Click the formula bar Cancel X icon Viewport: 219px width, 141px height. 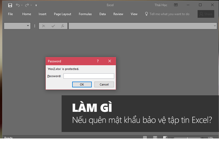tap(44, 26)
